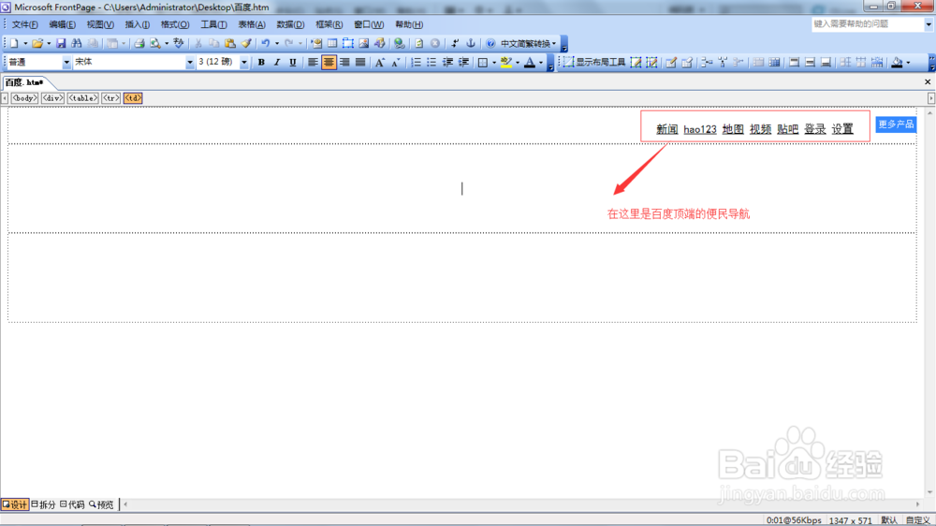936x526 pixels.
Task: Click the Insert Hyperlink globe icon
Action: 400,44
